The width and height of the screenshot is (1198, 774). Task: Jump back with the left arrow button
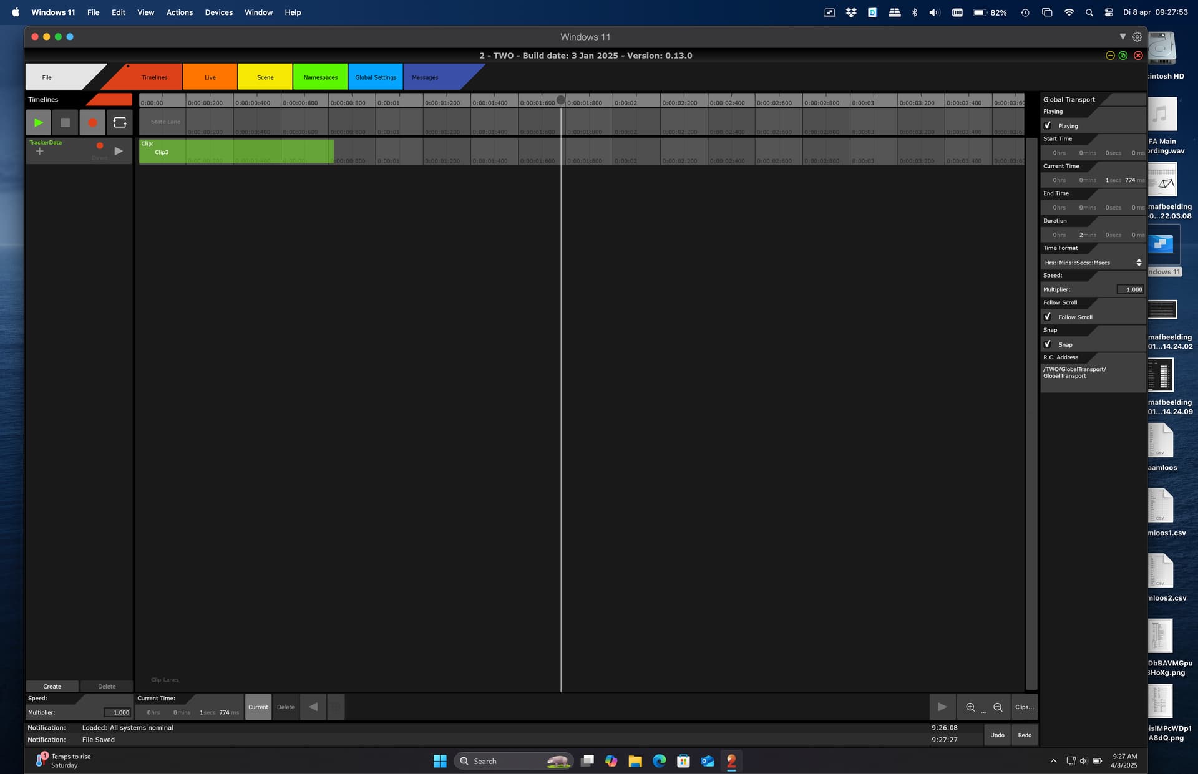point(313,707)
